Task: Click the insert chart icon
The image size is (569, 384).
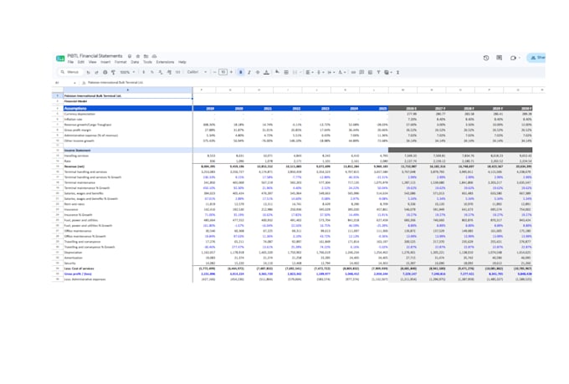Action: tap(370, 72)
